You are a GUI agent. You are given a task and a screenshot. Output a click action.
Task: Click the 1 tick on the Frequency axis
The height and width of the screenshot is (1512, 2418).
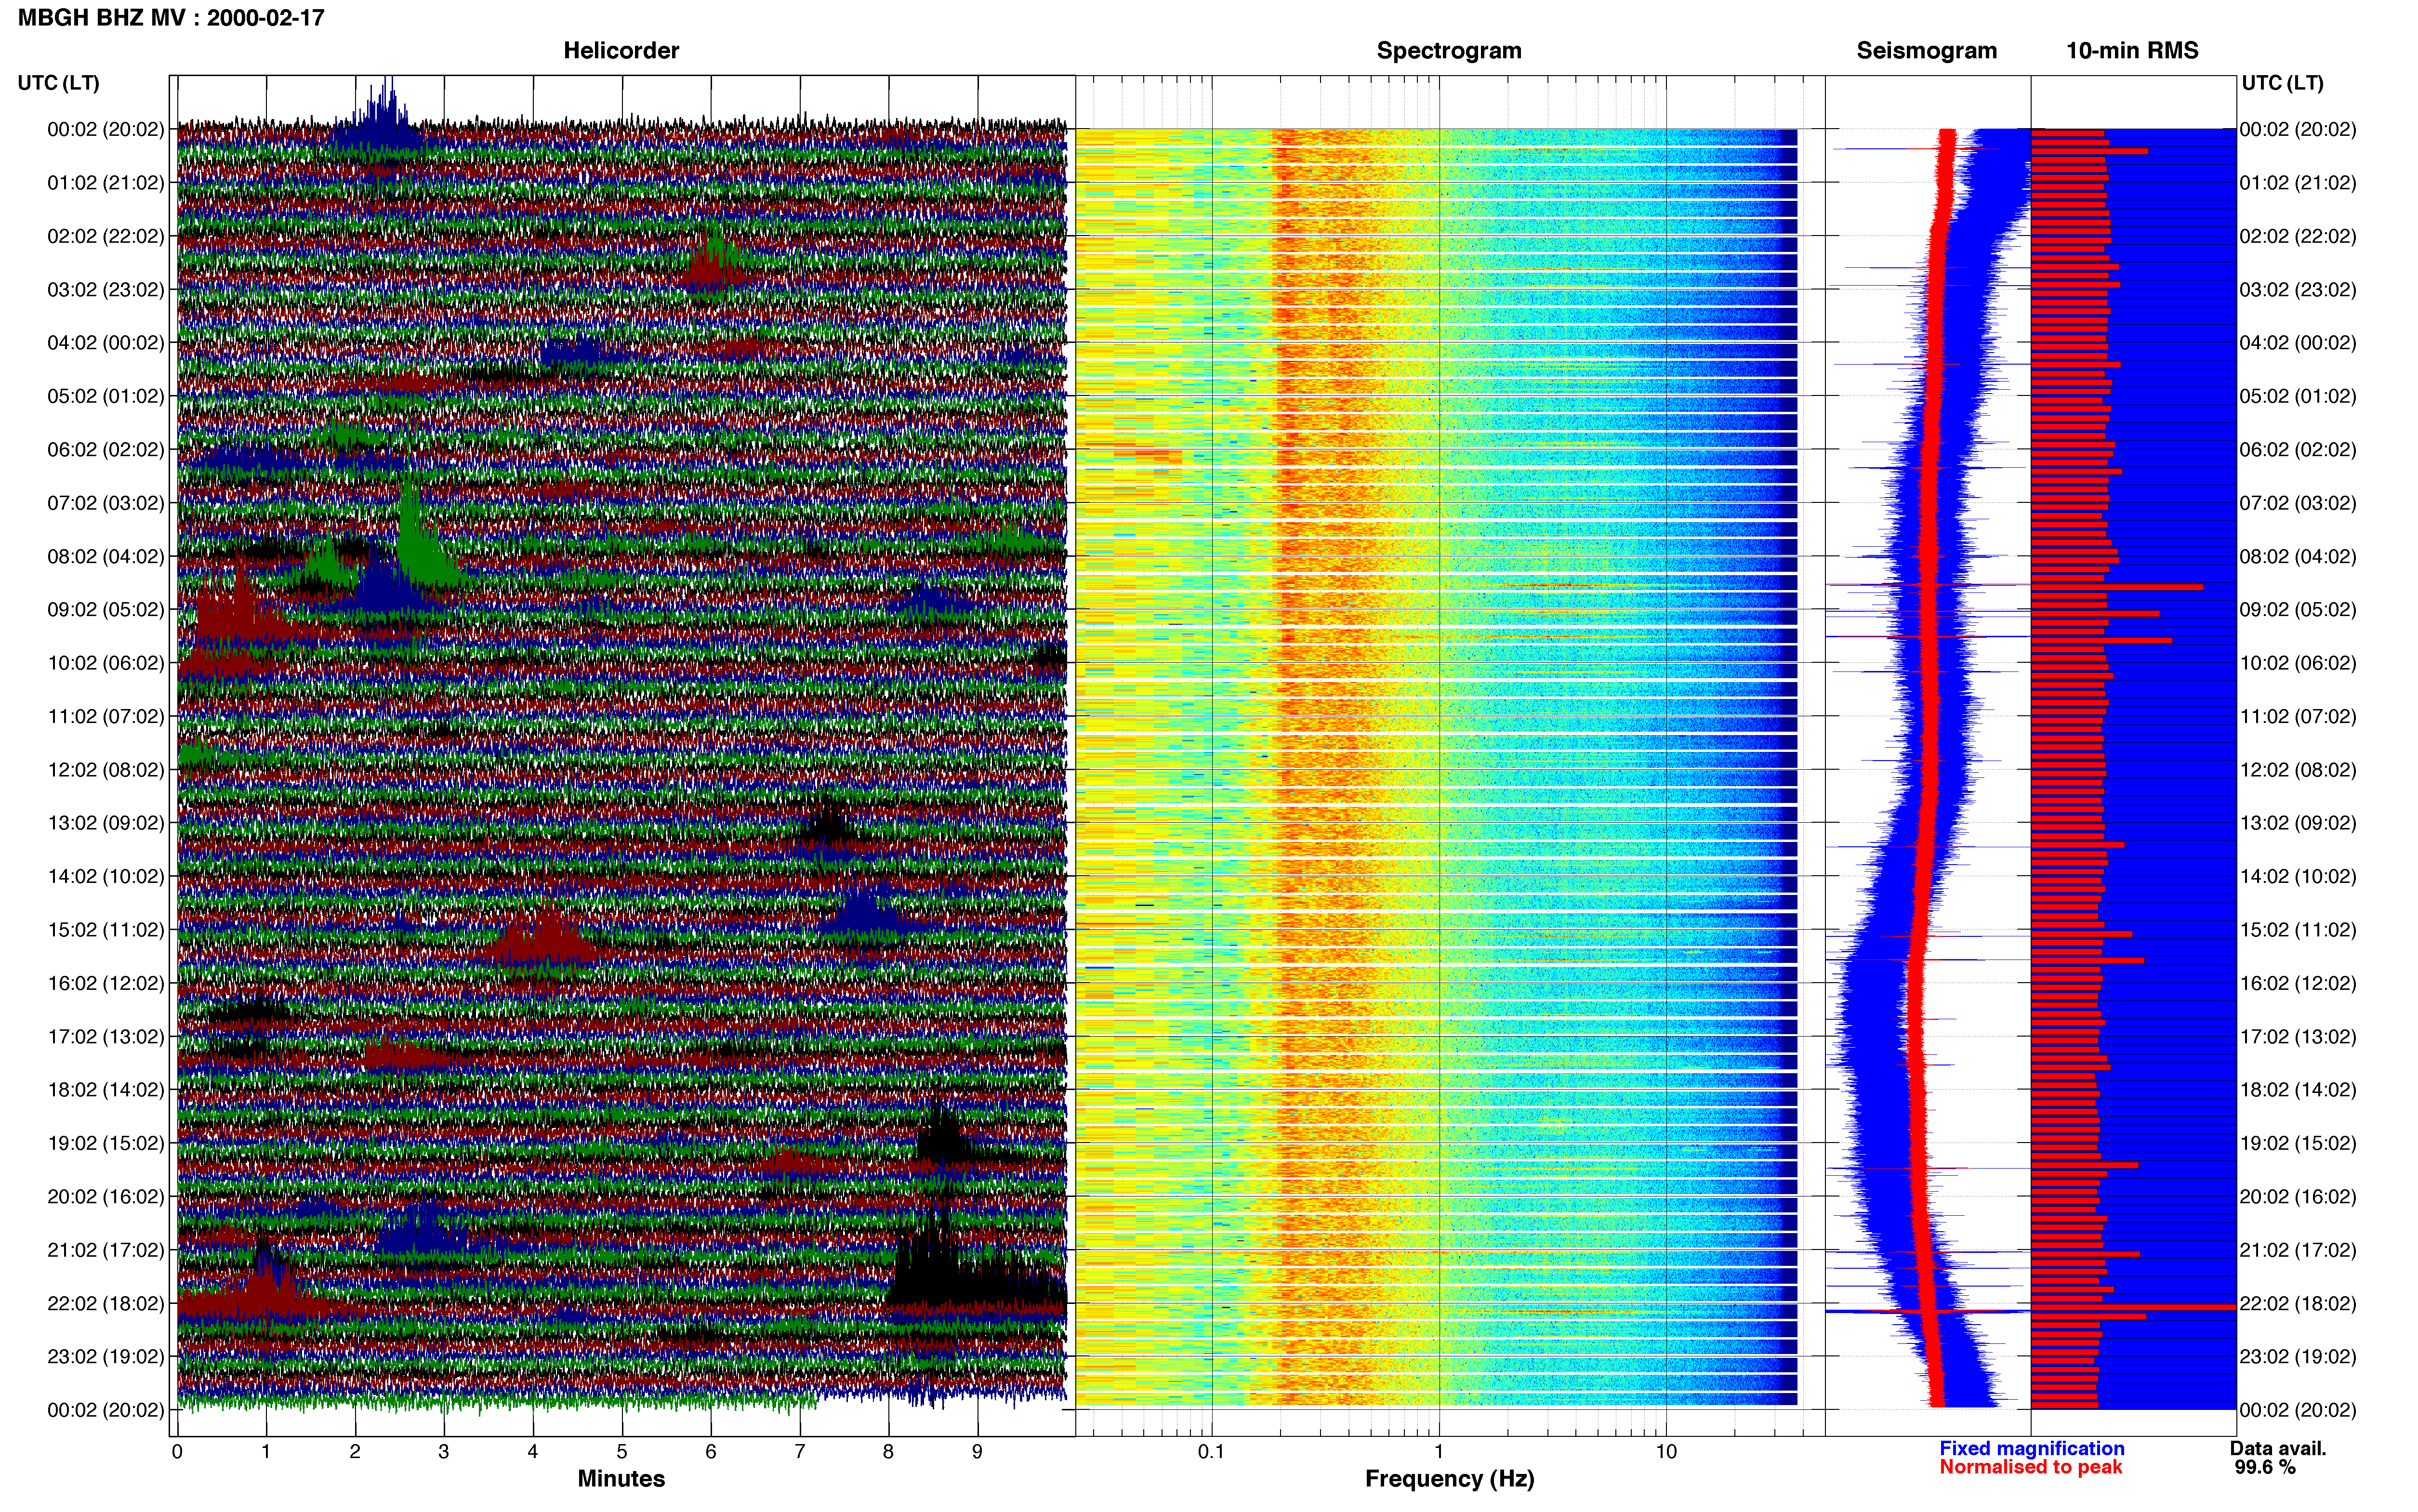1439,1451
